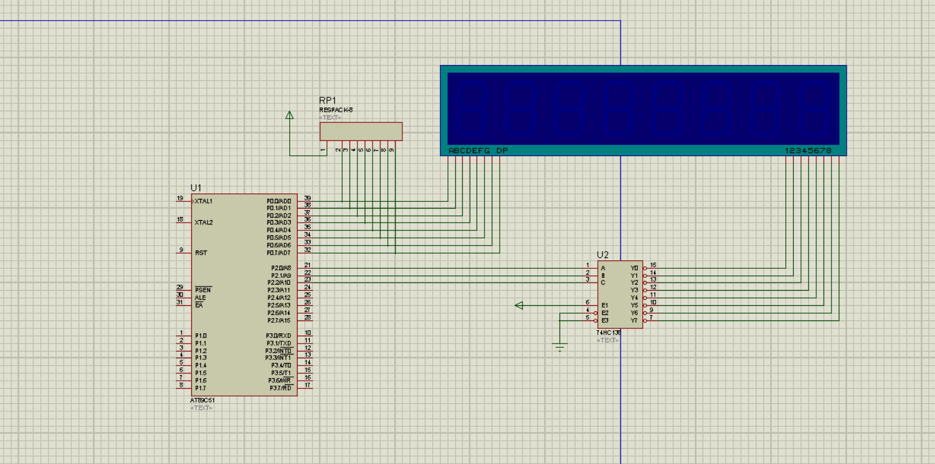This screenshot has height=464, width=935.
Task: Click the AT89C51 part name text
Action: click(x=203, y=401)
